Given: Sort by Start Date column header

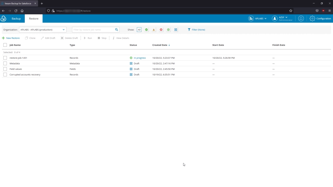Looking at the screenshot, I should 218,45.
